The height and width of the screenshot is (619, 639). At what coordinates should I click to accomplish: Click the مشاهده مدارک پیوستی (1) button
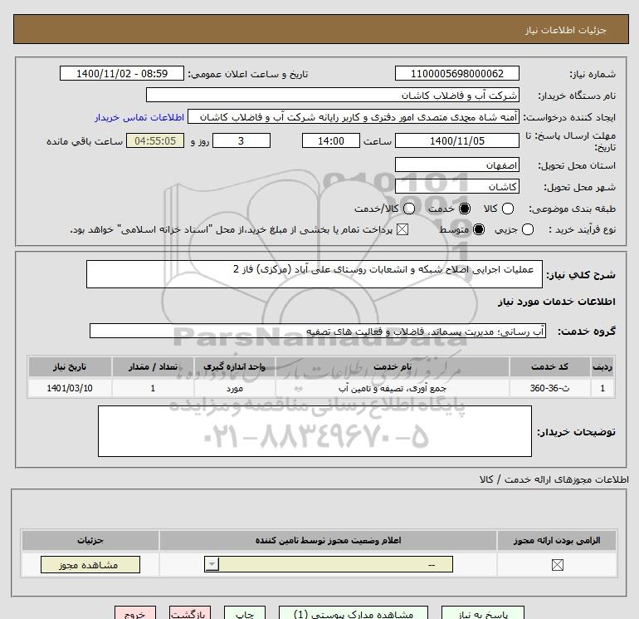pyautogui.click(x=354, y=613)
